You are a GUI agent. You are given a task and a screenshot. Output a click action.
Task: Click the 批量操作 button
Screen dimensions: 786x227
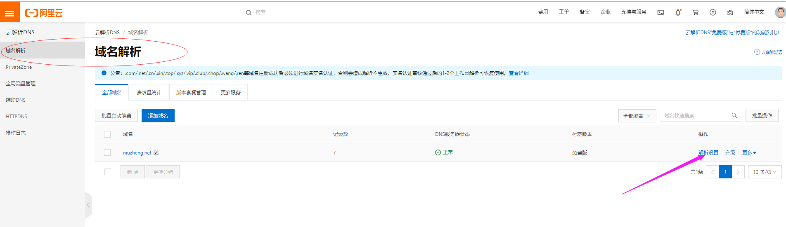click(762, 115)
